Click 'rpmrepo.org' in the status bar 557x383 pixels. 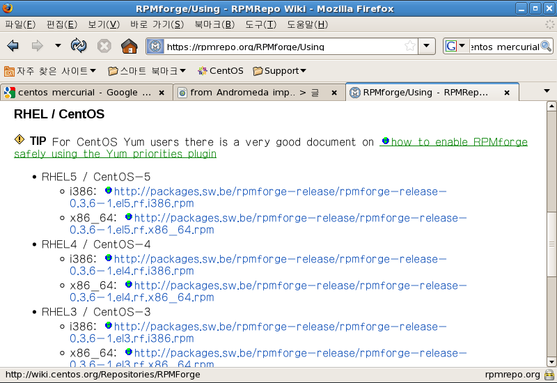click(x=512, y=375)
